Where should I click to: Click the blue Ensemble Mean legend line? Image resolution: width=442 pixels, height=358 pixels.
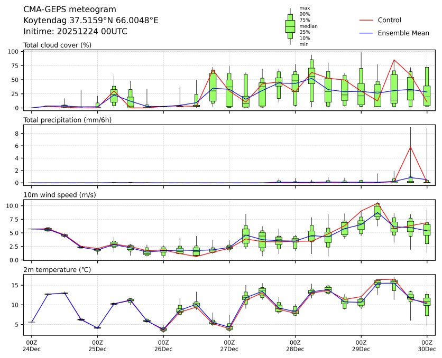click(366, 33)
